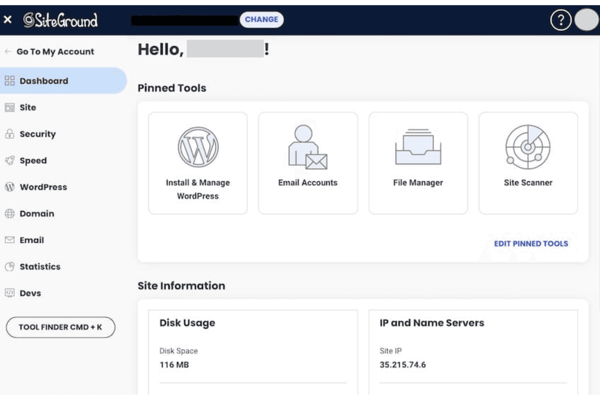
Task: Open the Site Scanner radar icon
Action: pyautogui.click(x=528, y=147)
